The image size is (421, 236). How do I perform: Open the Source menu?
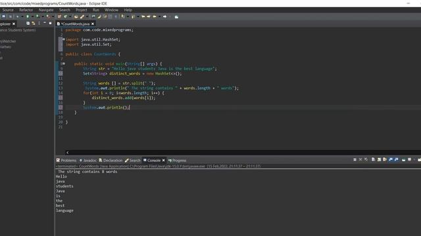point(8,10)
